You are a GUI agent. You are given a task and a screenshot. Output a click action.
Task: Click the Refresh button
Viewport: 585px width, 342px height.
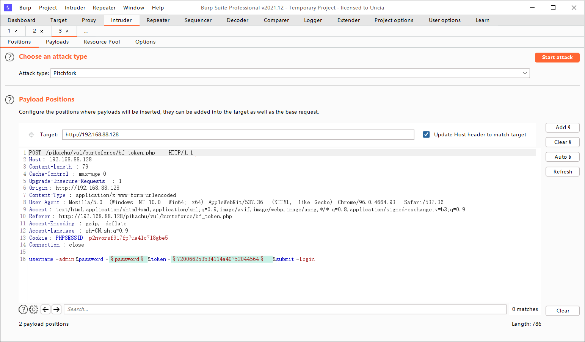coord(563,172)
